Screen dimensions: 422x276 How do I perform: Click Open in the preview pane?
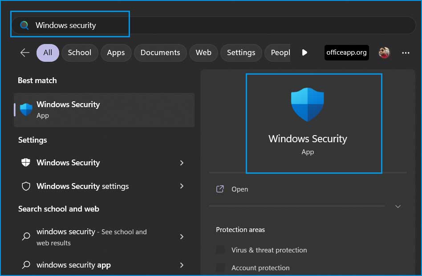pos(240,189)
